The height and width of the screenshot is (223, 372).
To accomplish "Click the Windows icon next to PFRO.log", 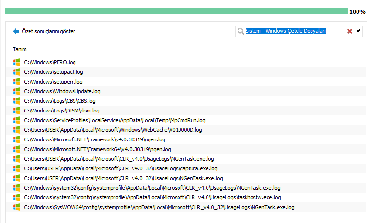I will click(16, 62).
